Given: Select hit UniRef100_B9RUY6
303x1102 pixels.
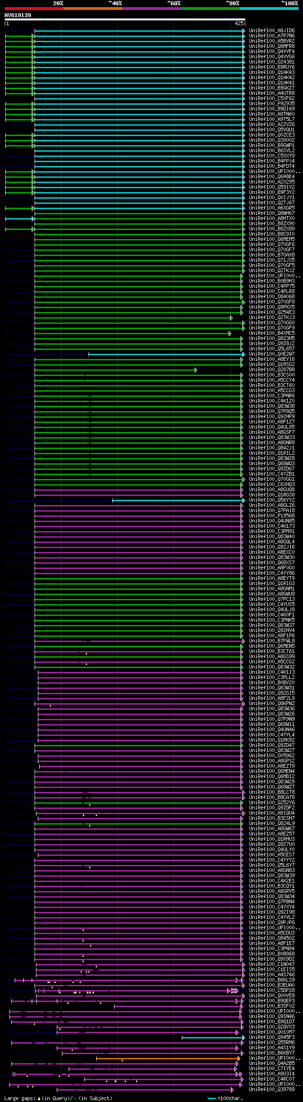Looking at the screenshot, I should point(272,67).
